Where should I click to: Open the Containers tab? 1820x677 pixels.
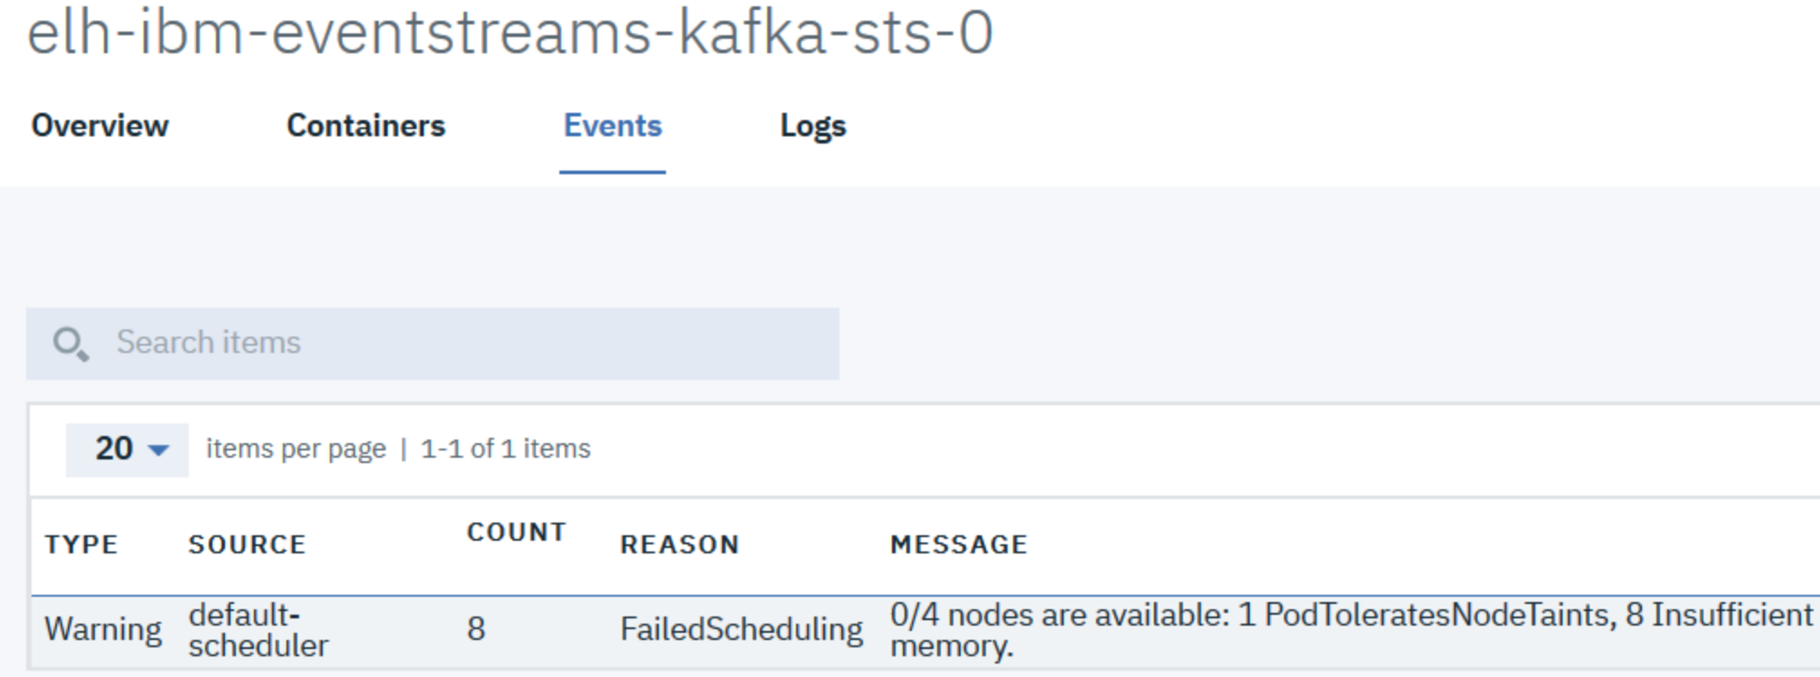(x=366, y=125)
